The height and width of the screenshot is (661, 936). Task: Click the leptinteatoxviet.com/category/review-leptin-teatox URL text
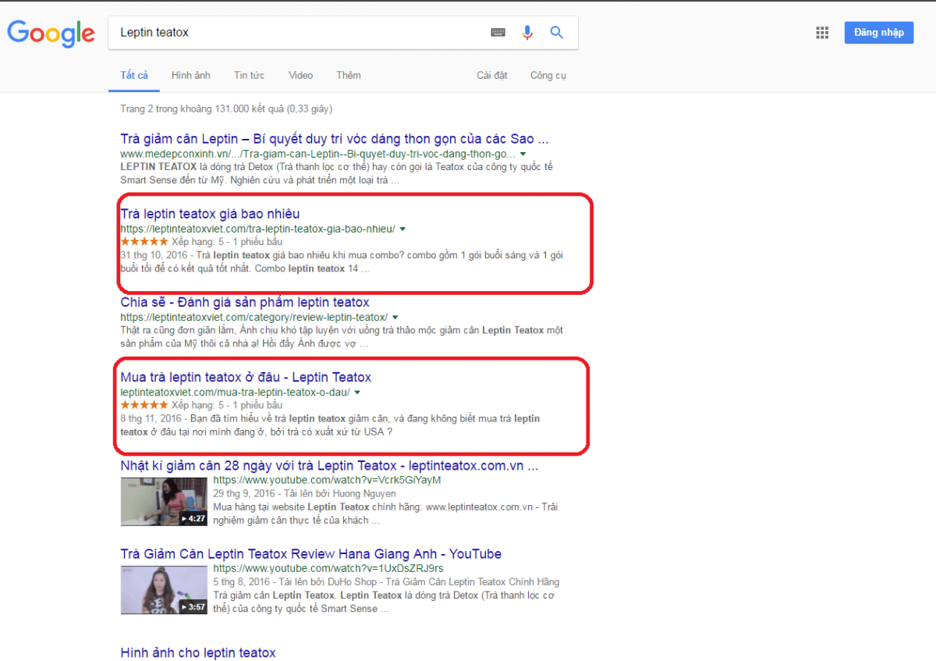[254, 318]
